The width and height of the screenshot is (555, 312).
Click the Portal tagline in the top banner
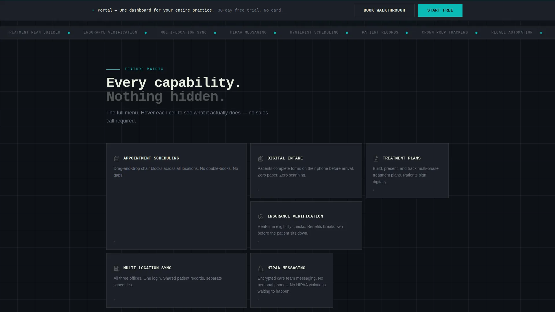[x=156, y=10]
